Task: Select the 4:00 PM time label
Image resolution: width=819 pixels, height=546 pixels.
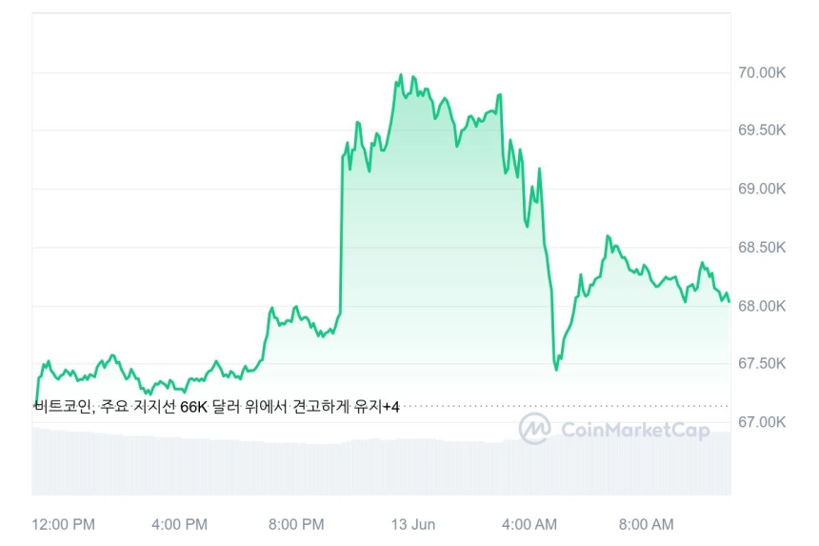Action: 180,524
